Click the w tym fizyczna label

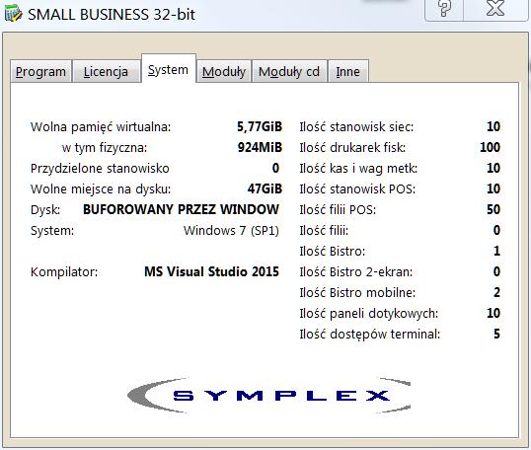(x=105, y=148)
